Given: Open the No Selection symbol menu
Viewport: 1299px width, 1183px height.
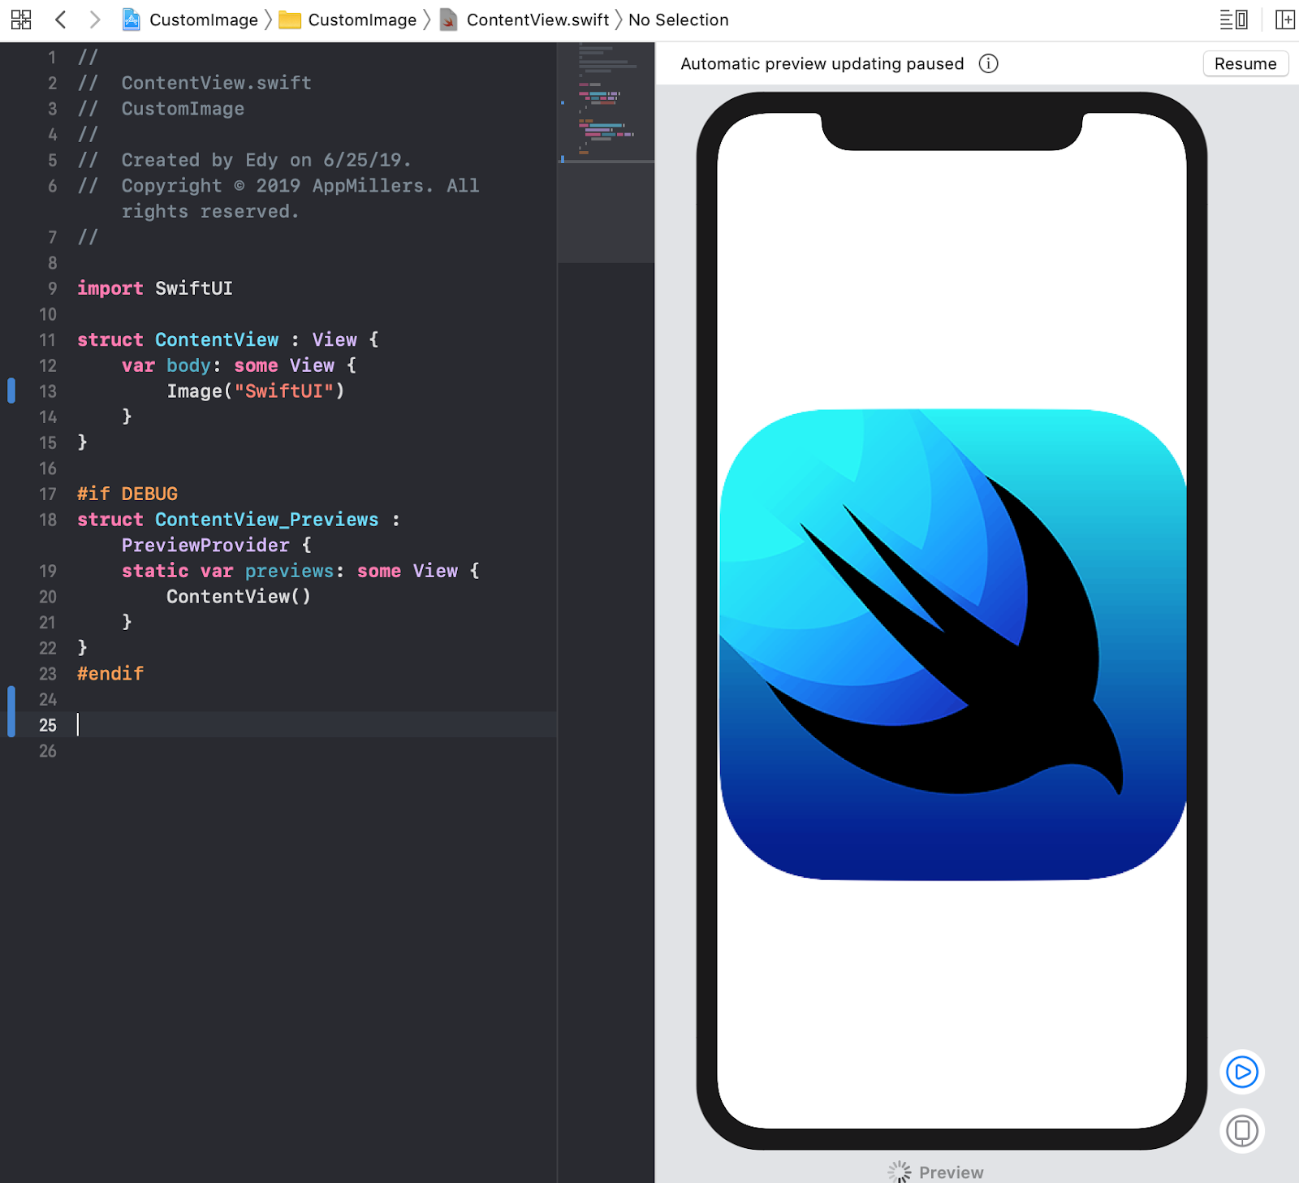Looking at the screenshot, I should click(679, 19).
